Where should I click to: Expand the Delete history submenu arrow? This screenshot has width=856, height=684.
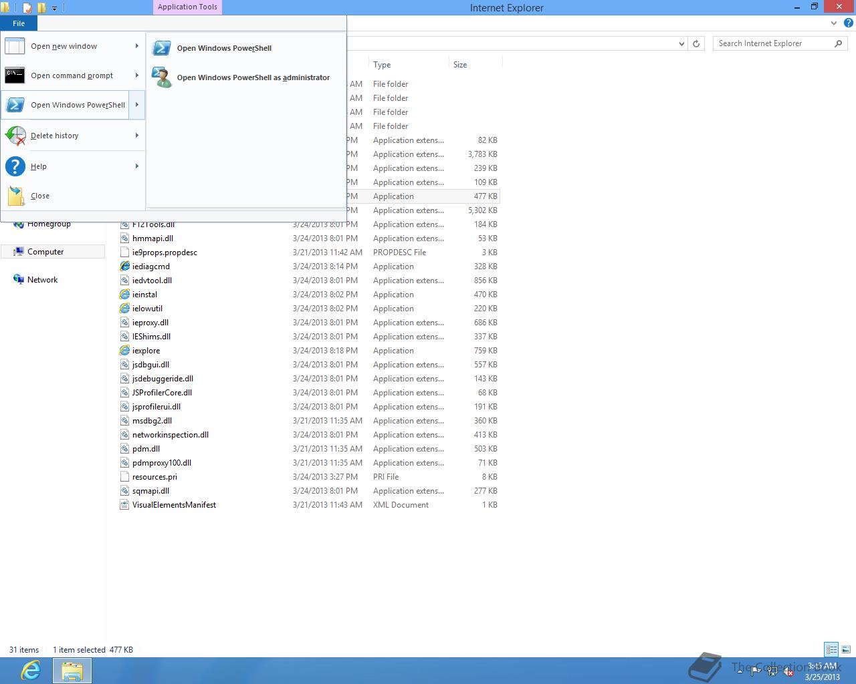tap(136, 136)
